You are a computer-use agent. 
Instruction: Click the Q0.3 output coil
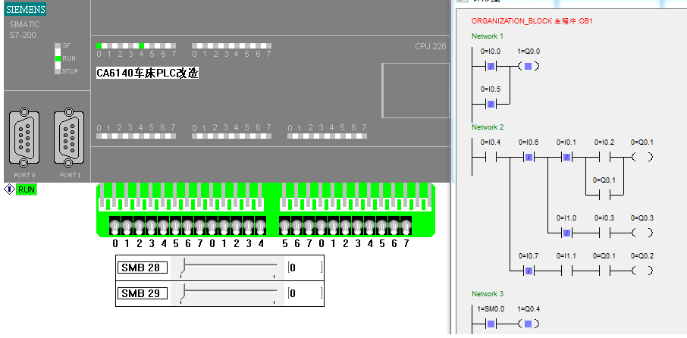pos(642,233)
